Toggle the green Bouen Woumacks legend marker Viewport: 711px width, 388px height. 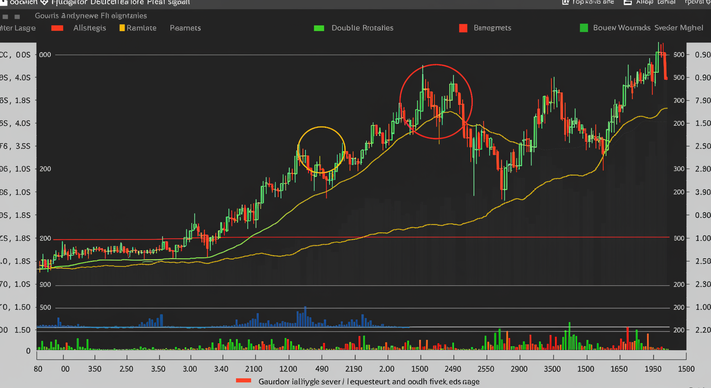click(584, 28)
